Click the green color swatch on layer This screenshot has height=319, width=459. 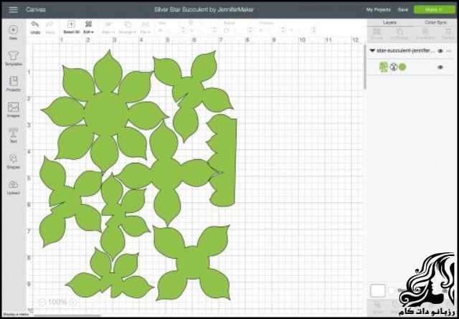pos(402,67)
